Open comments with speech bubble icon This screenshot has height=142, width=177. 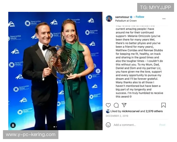click(116, 105)
